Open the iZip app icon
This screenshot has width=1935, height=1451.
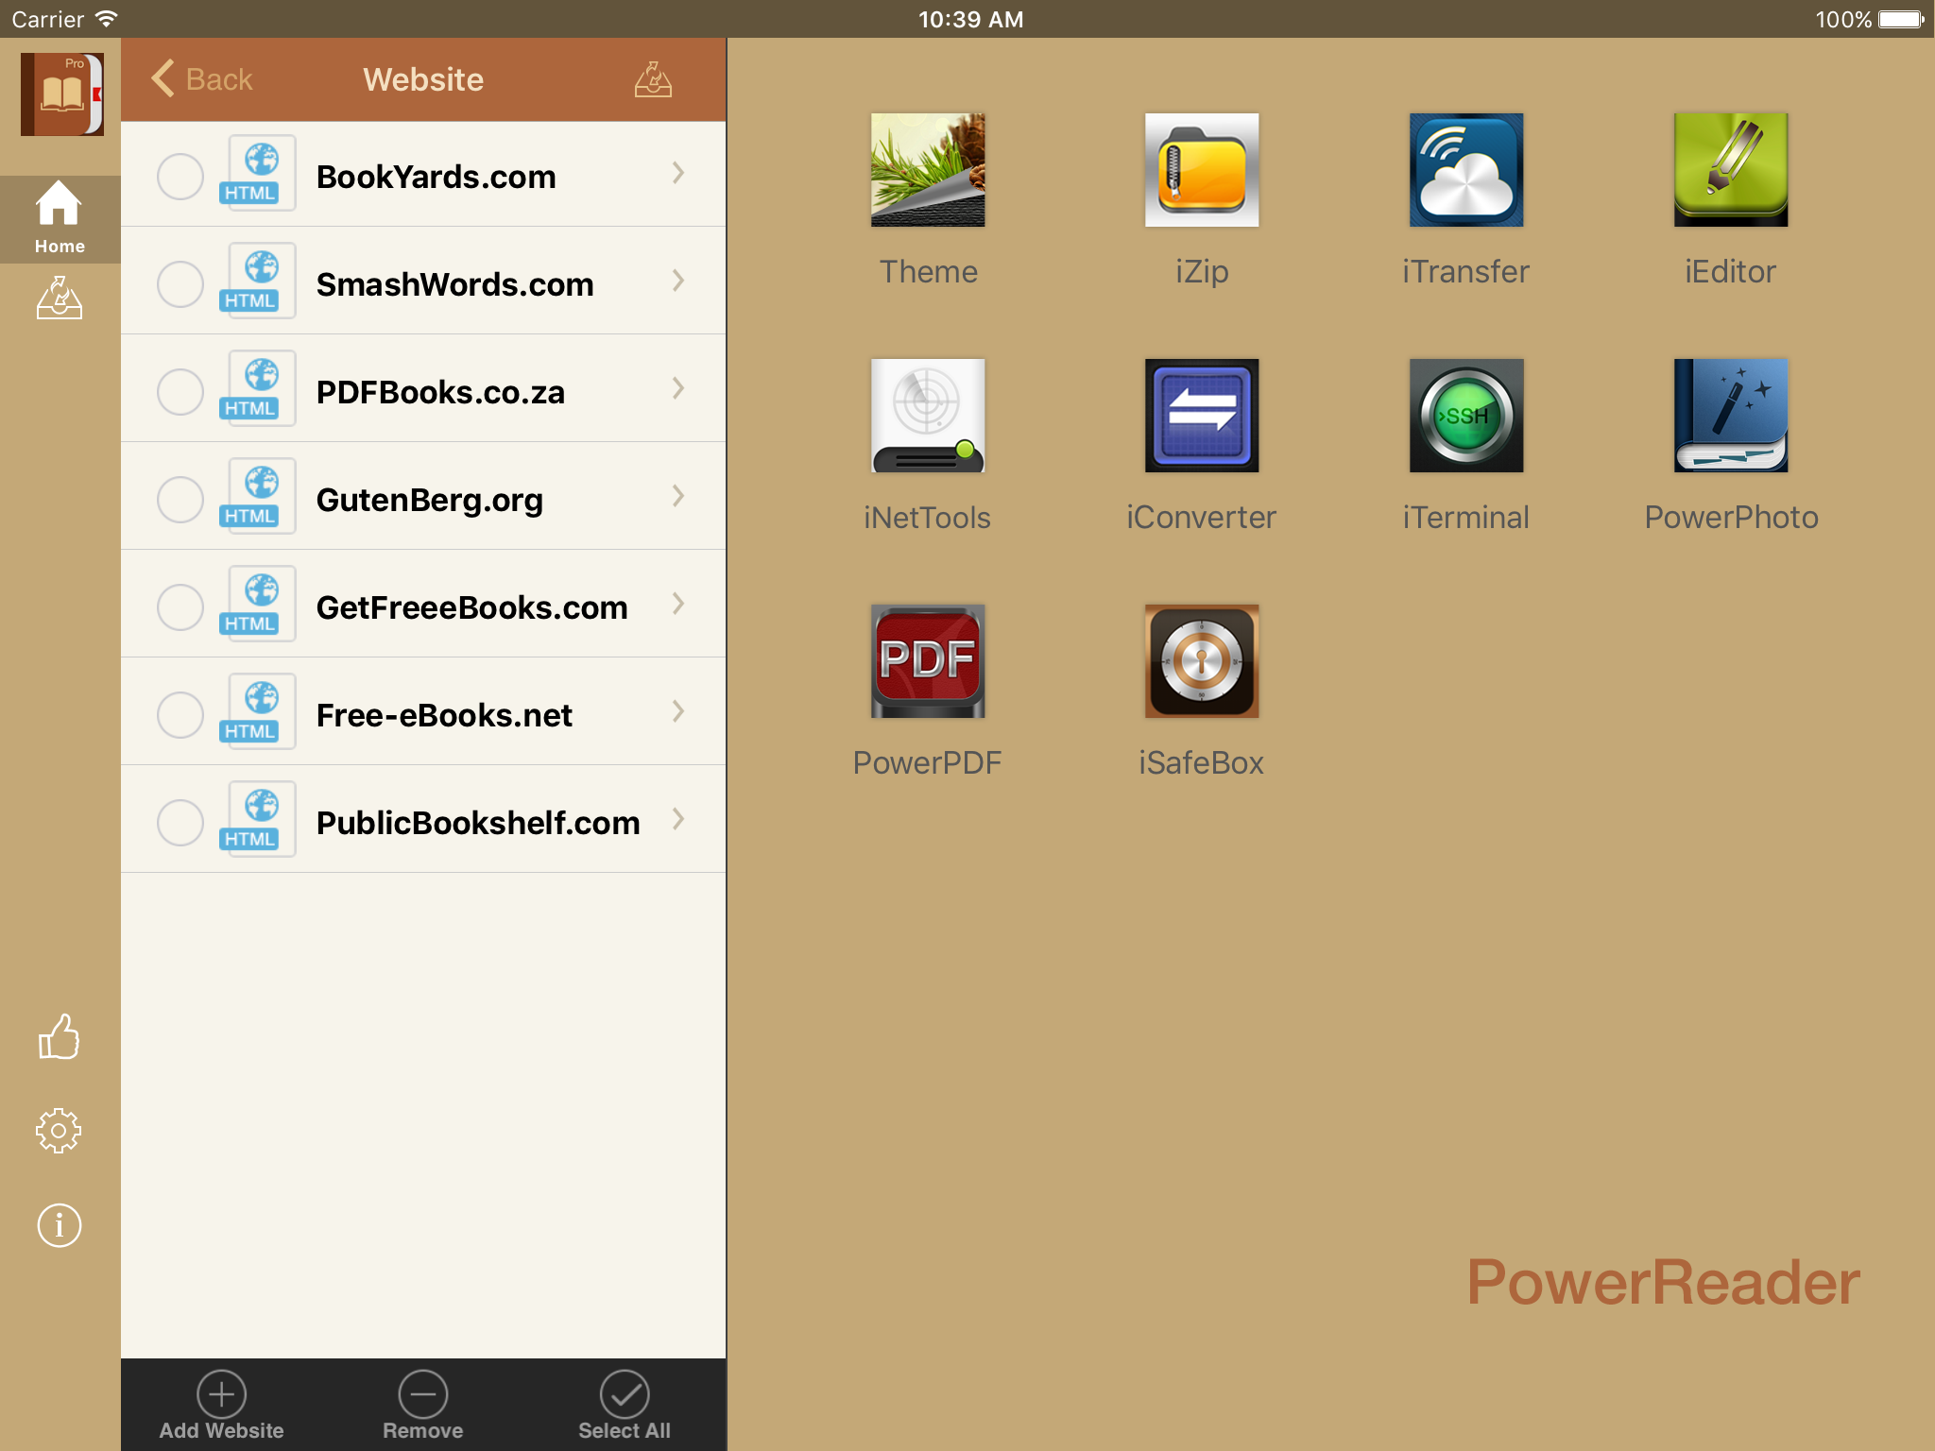(1201, 171)
